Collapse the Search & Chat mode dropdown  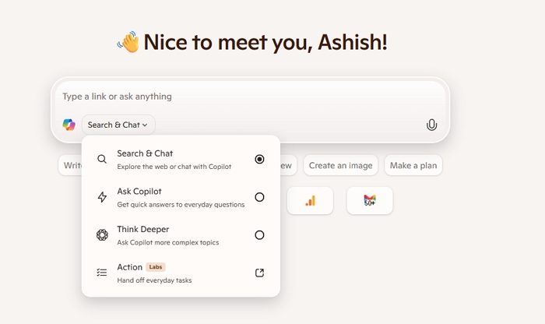(118, 125)
